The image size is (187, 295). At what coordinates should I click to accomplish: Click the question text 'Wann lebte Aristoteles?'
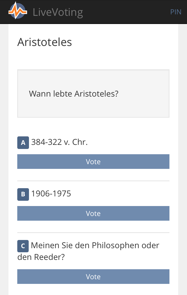tap(73, 94)
